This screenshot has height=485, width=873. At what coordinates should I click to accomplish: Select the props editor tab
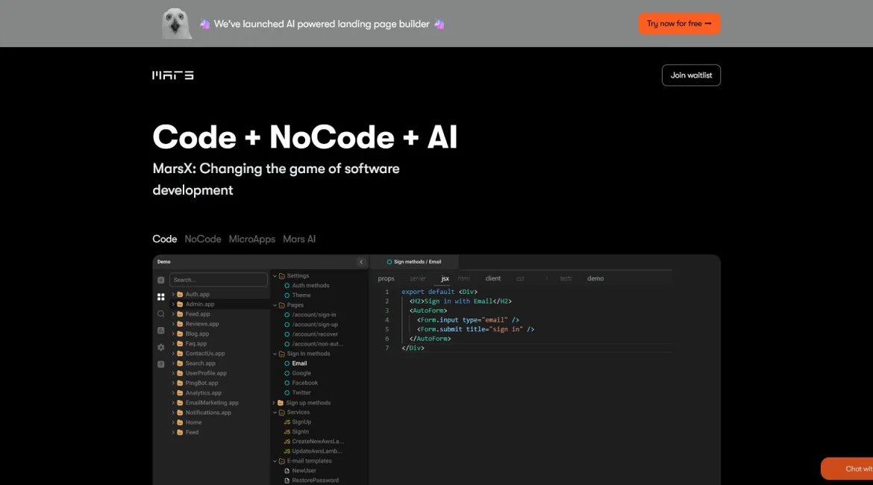coord(386,278)
